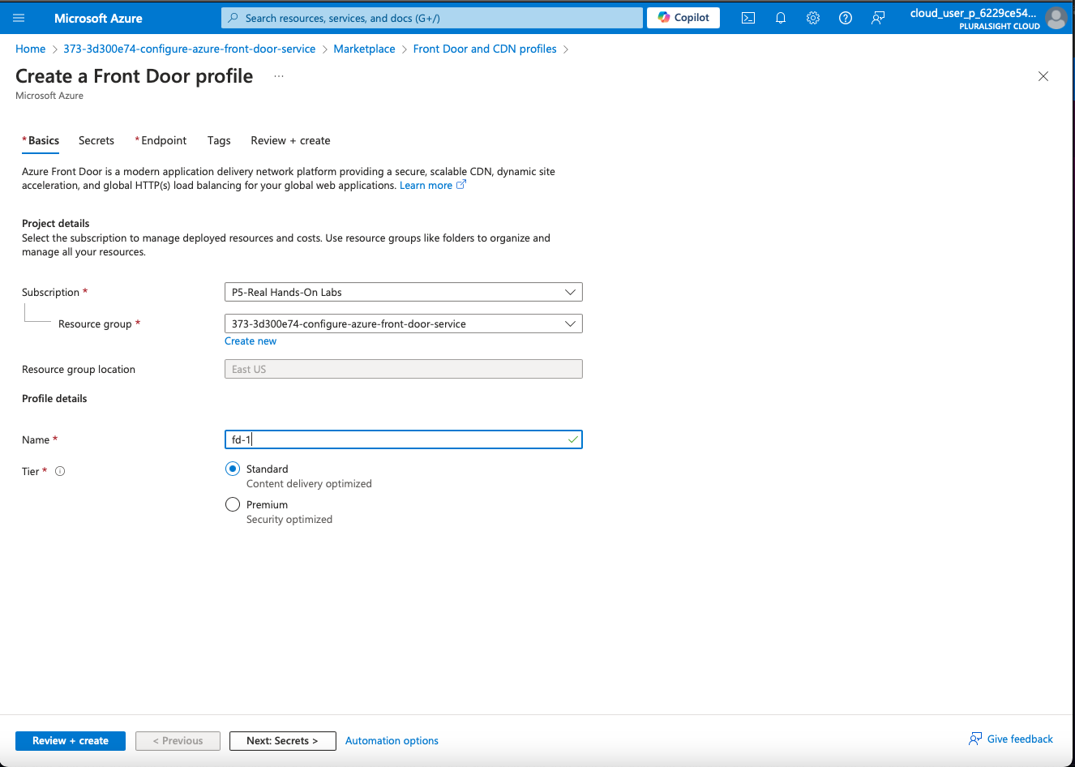Open the Marketplace breadcrumb
The width and height of the screenshot is (1075, 767).
(364, 49)
